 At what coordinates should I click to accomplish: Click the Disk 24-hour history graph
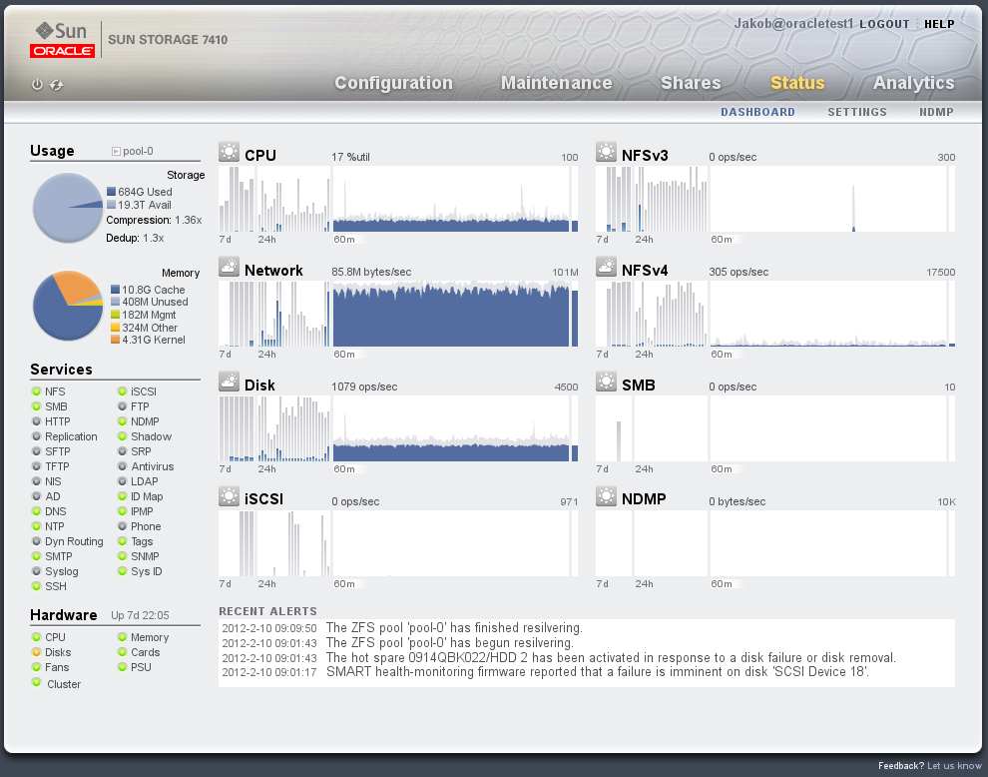click(293, 428)
